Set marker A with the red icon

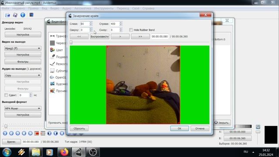tap(37, 133)
